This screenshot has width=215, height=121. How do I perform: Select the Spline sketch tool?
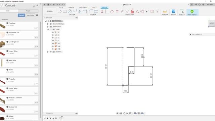pos(75,11)
